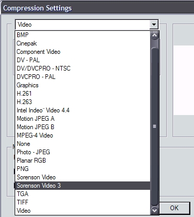Image resolution: width=194 pixels, height=217 pixels.
Task: Pick DV - PAL from the list
Action: click(x=83, y=60)
